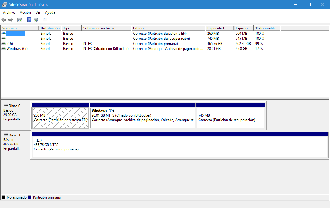330x208 pixels.
Task: Click the Disk Management title bar icon
Action: tap(5, 4)
